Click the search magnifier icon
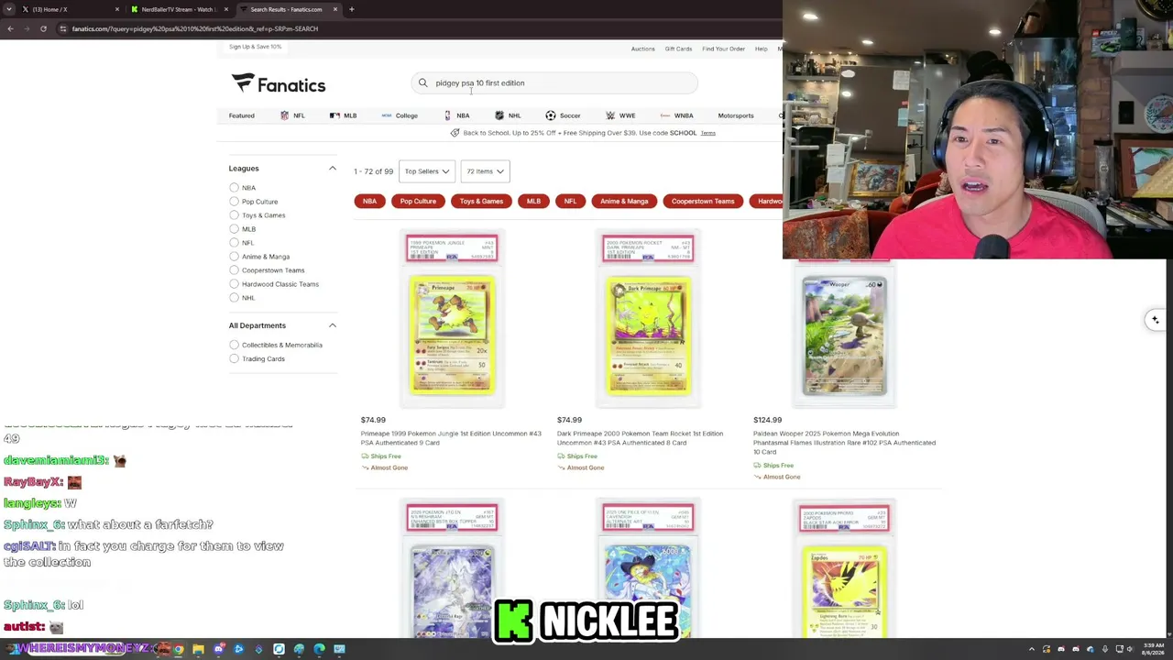Viewport: 1173px width, 660px height. click(x=422, y=82)
